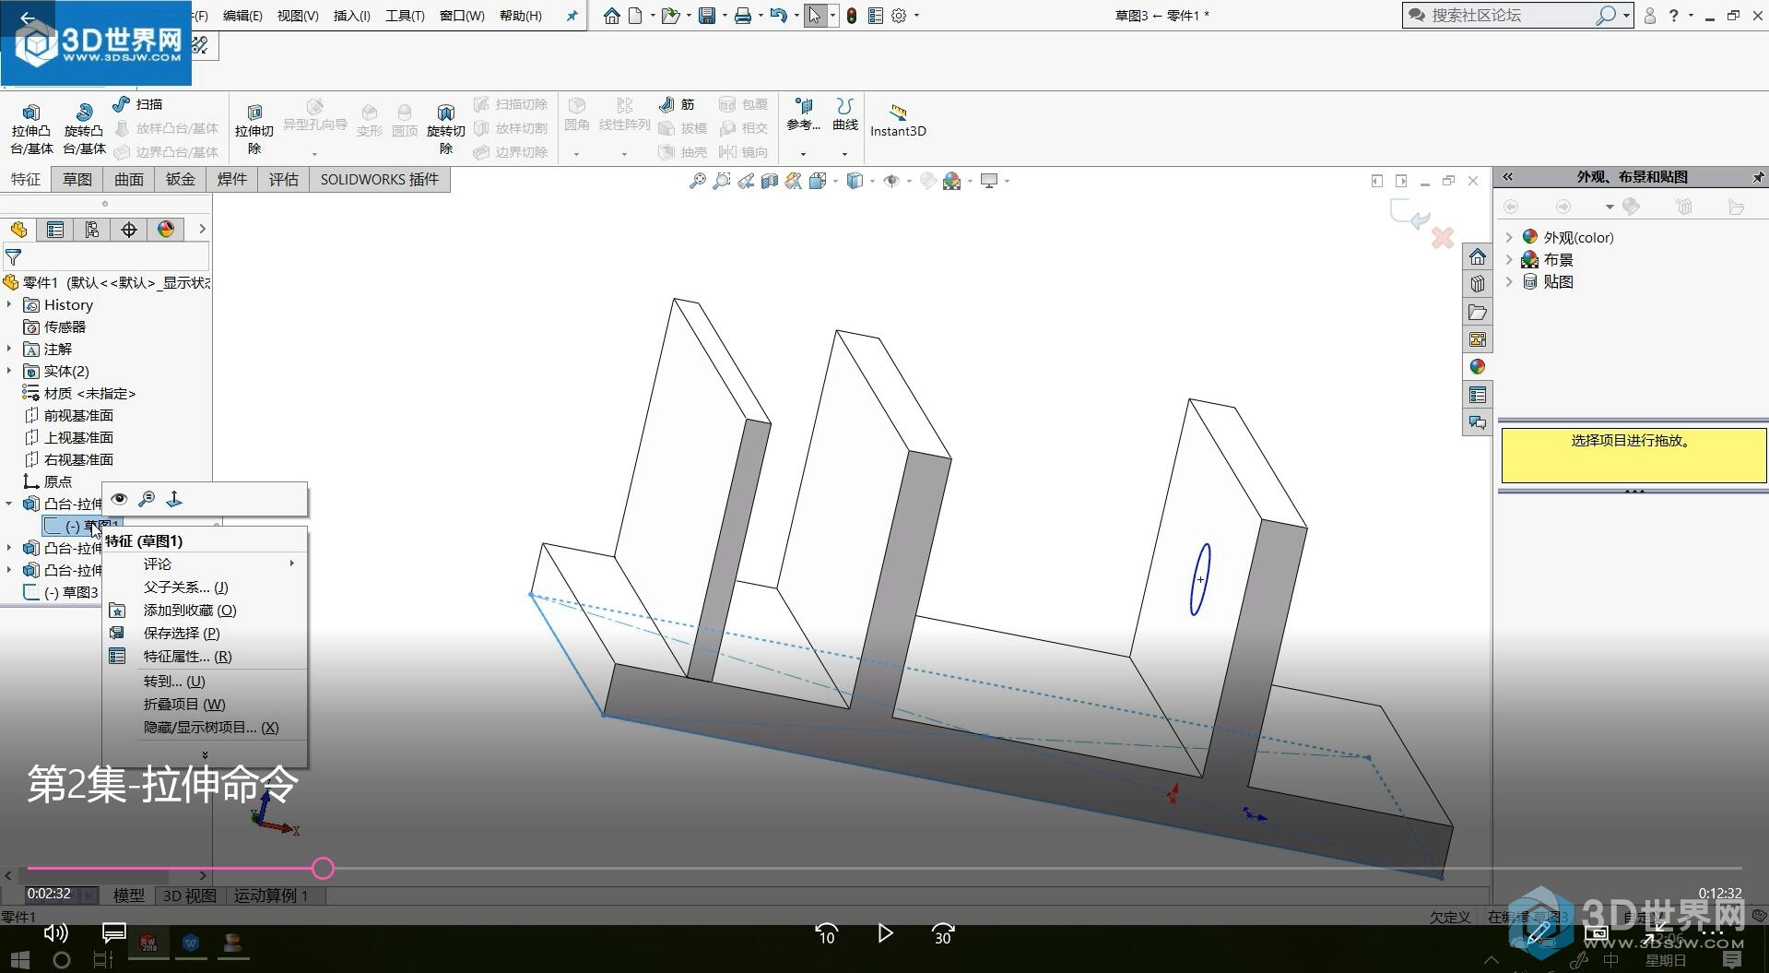
Task: Switch to 曲面 ribbon tab
Action: point(129,179)
